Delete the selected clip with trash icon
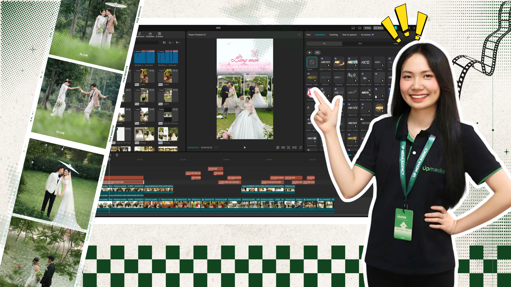 pyautogui.click(x=117, y=155)
